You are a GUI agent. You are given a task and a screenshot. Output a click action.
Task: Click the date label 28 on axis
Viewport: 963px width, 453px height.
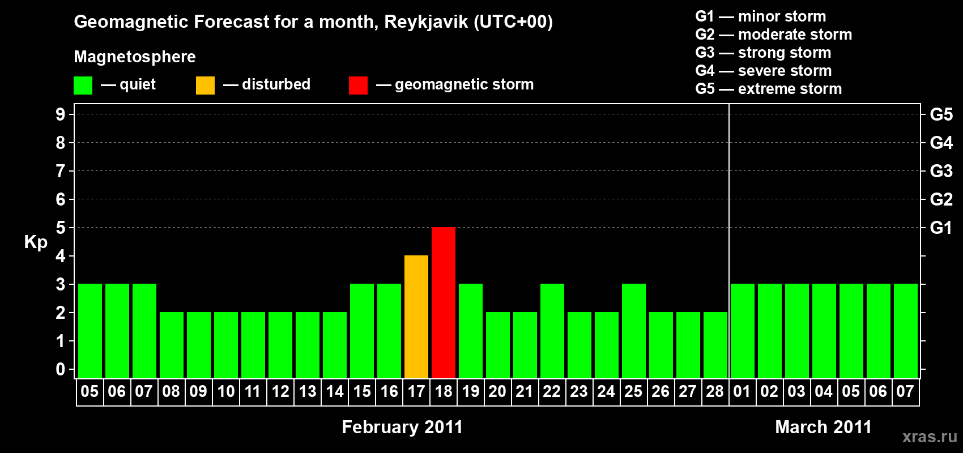tap(715, 392)
